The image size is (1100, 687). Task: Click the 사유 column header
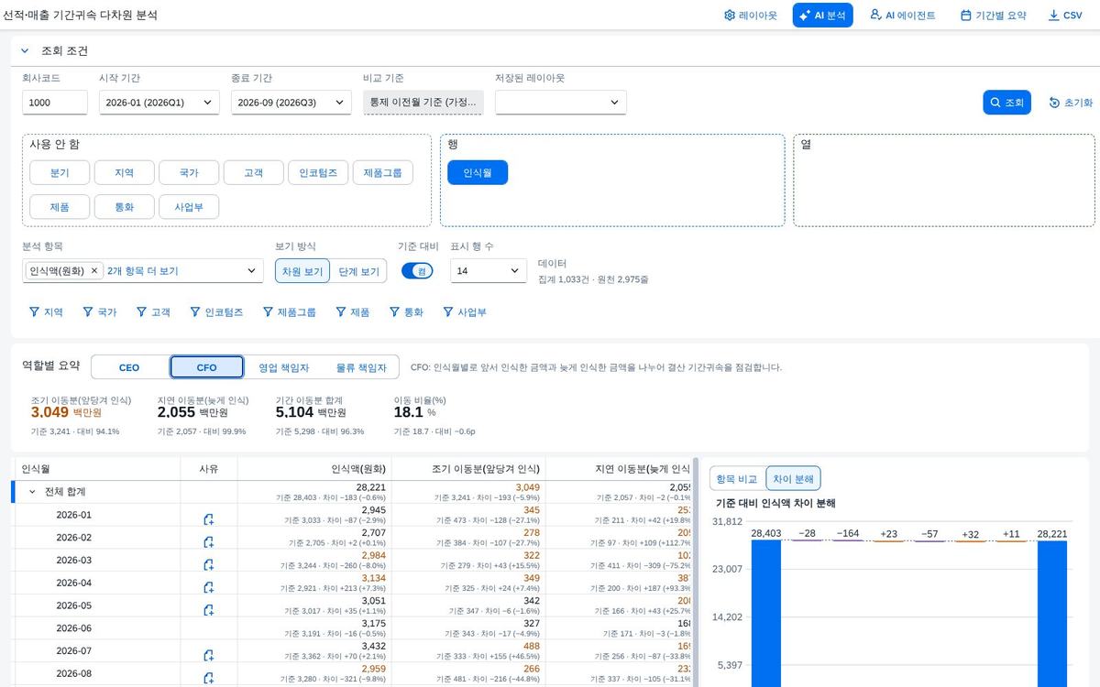click(x=209, y=469)
